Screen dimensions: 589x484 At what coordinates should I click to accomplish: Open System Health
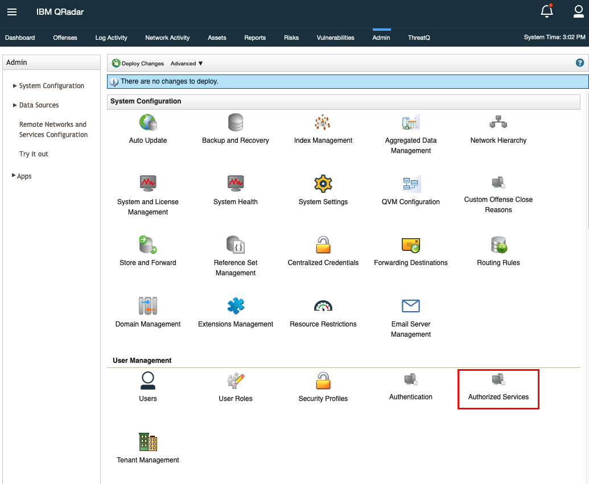tap(236, 191)
